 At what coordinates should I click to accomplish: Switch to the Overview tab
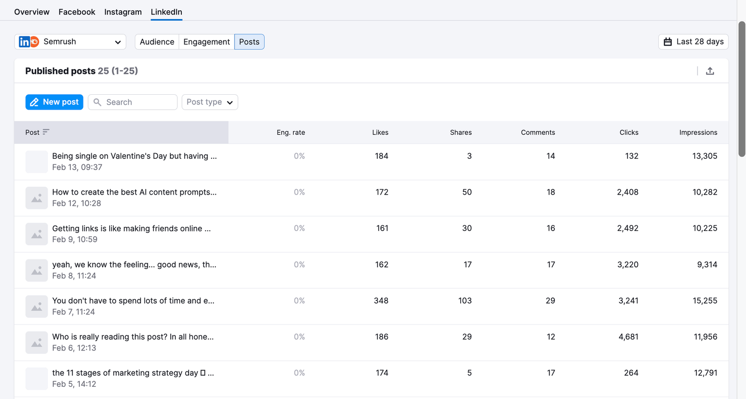coord(32,12)
